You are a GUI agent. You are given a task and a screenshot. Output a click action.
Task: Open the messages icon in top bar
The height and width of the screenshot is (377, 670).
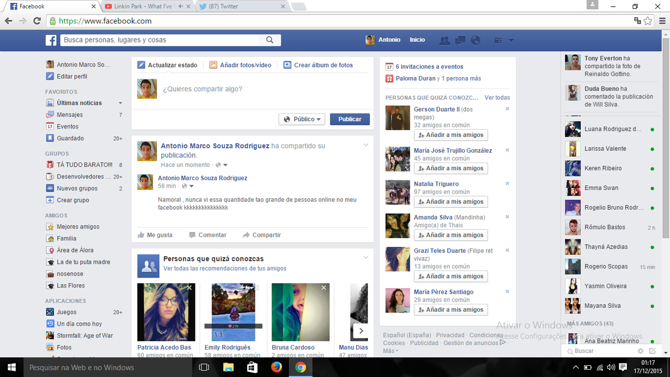(x=460, y=40)
